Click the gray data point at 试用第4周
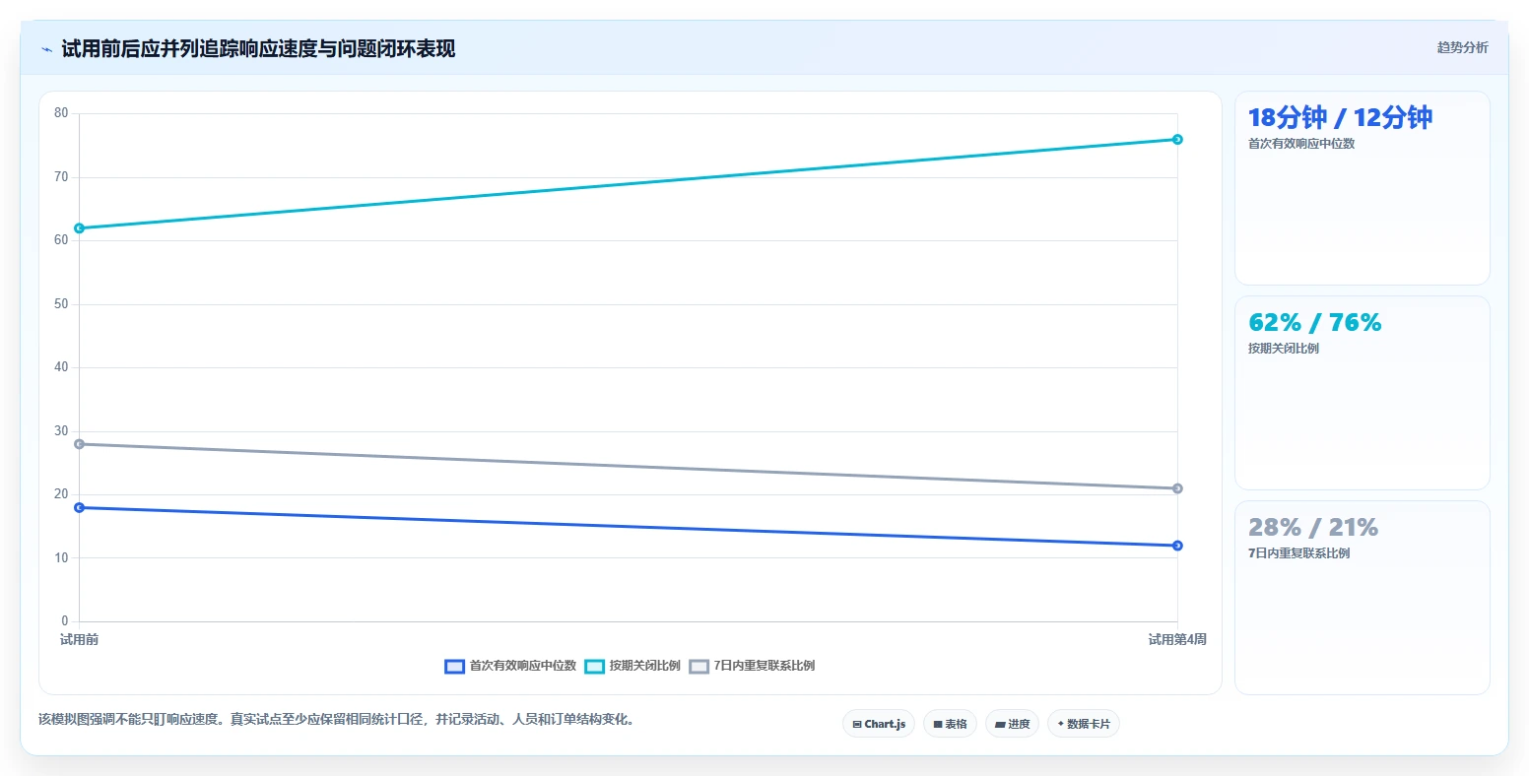Screen dimensions: 1529x776 [1177, 488]
